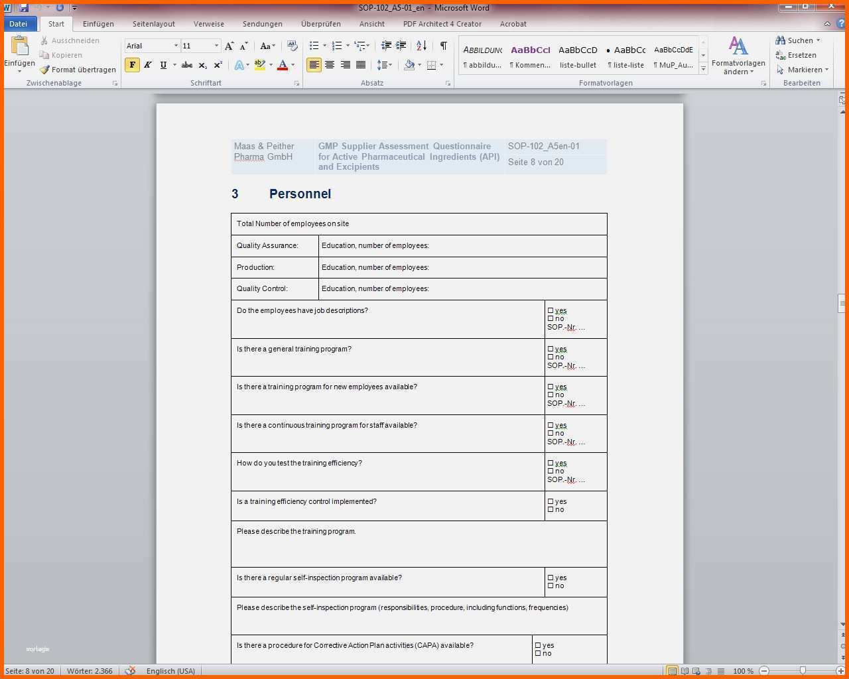Expand the Formatvorlagen styles gallery
This screenshot has height=679, width=849.
[x=703, y=69]
